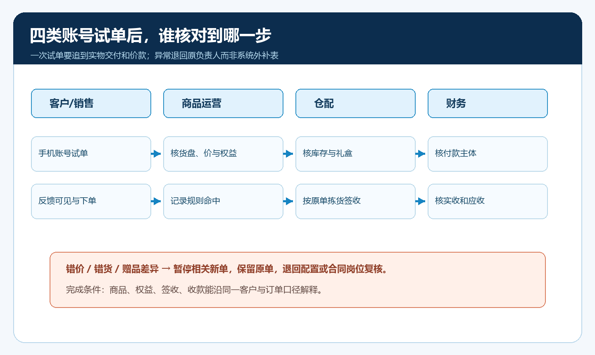Click the 反馈可见与下单 step box
The image size is (595, 355).
91,201
